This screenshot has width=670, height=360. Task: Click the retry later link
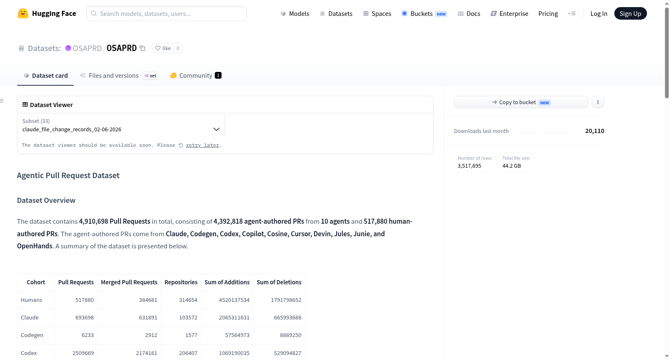pyautogui.click(x=203, y=146)
